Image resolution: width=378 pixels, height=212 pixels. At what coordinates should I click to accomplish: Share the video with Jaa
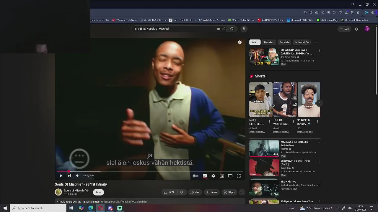coord(195,192)
